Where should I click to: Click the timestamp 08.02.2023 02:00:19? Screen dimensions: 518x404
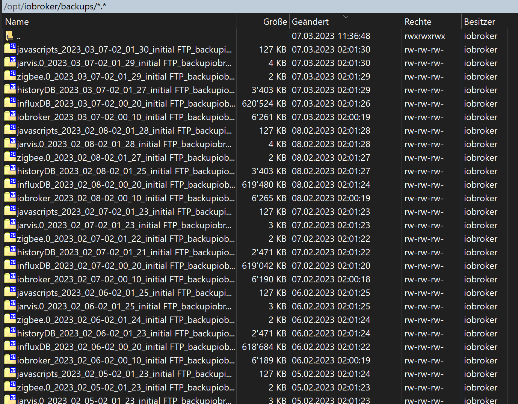pyautogui.click(x=331, y=198)
